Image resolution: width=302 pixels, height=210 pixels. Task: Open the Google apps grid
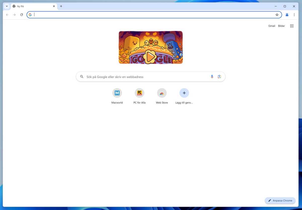pos(292,26)
